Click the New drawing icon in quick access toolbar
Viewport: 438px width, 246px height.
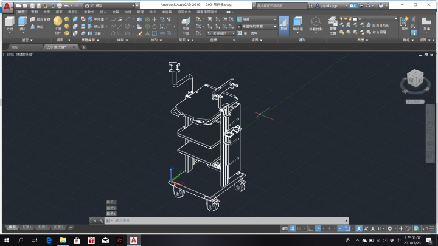pos(18,5)
